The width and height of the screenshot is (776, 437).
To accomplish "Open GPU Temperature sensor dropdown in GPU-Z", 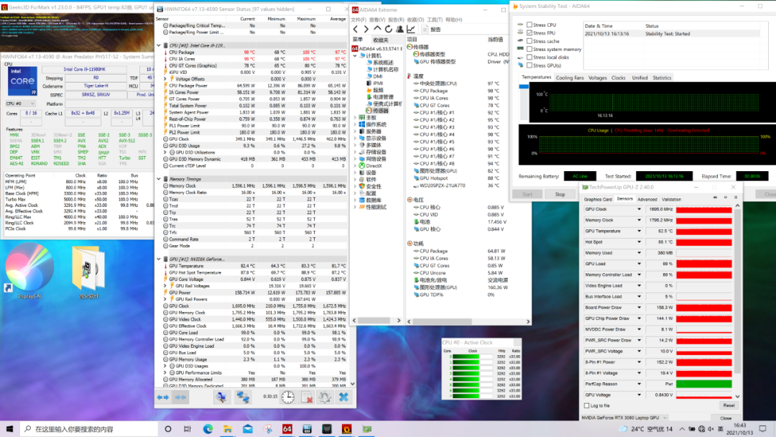I will tap(639, 231).
